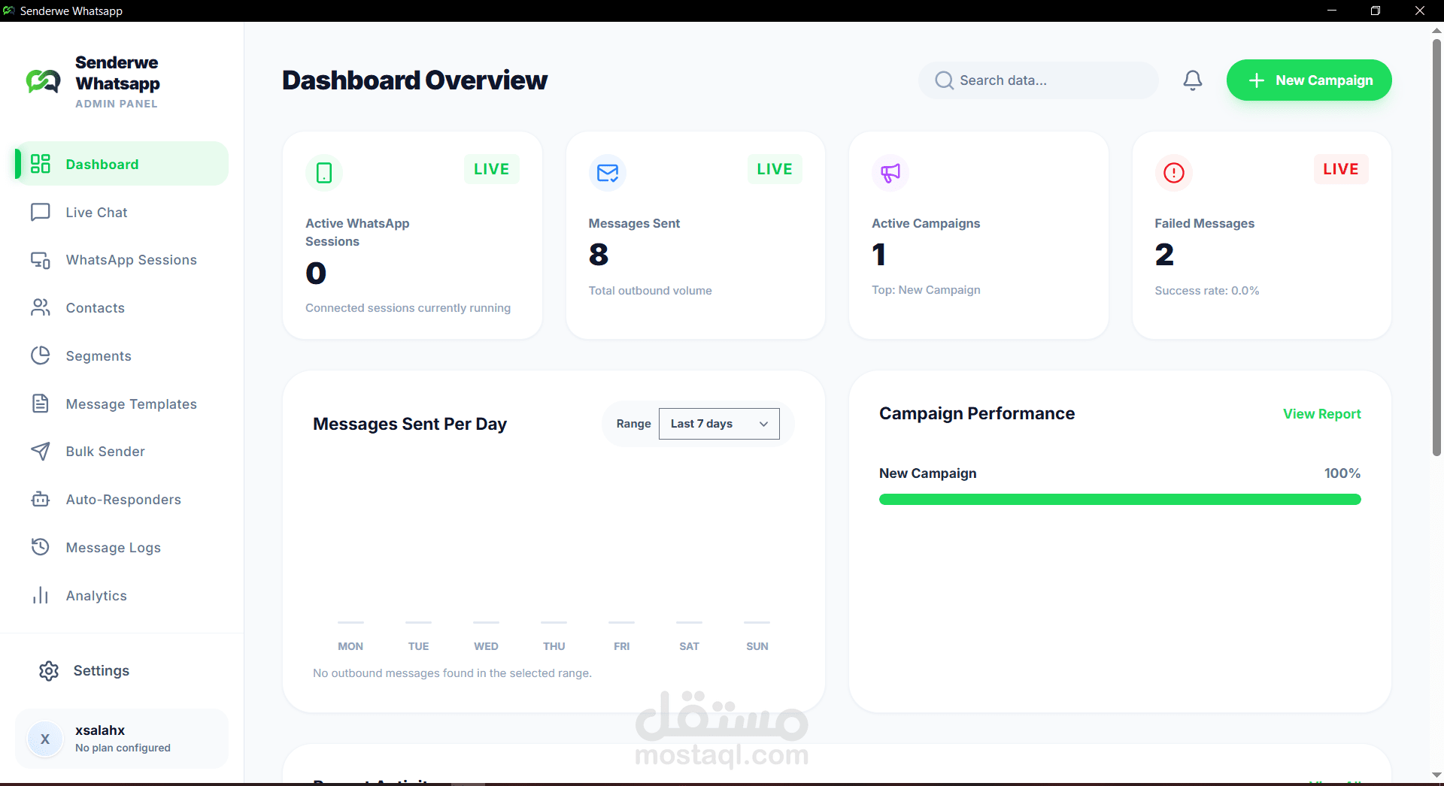
Task: Click the Messages Sent value 8
Action: pos(599,255)
